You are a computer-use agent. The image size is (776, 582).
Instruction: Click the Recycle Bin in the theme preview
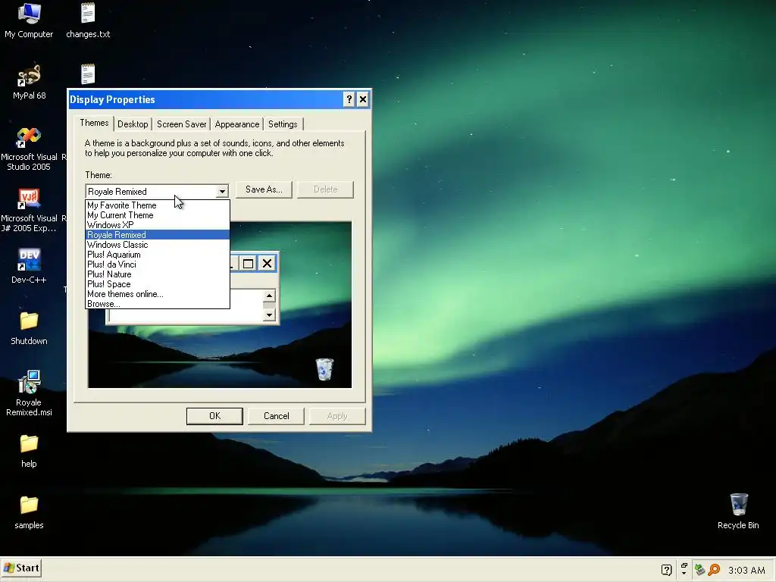[x=324, y=369]
